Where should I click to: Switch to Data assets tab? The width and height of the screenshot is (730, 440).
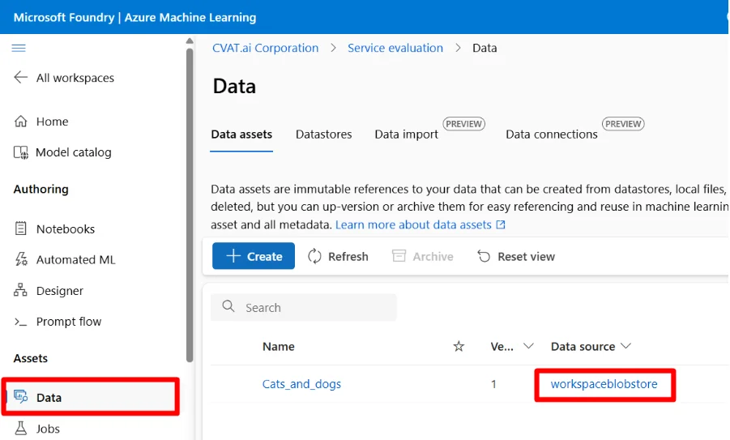pyautogui.click(x=241, y=135)
